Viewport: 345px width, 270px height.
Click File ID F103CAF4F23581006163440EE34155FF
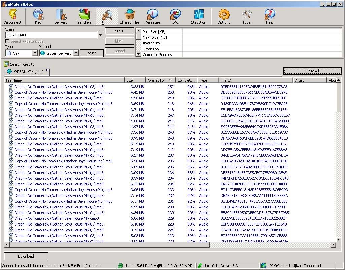pyautogui.click(x=253, y=207)
